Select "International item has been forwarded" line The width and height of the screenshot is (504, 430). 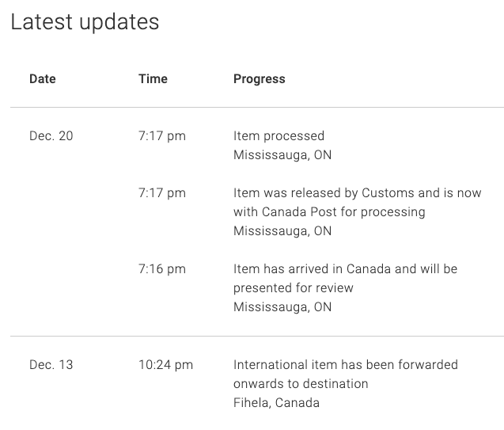pos(345,365)
